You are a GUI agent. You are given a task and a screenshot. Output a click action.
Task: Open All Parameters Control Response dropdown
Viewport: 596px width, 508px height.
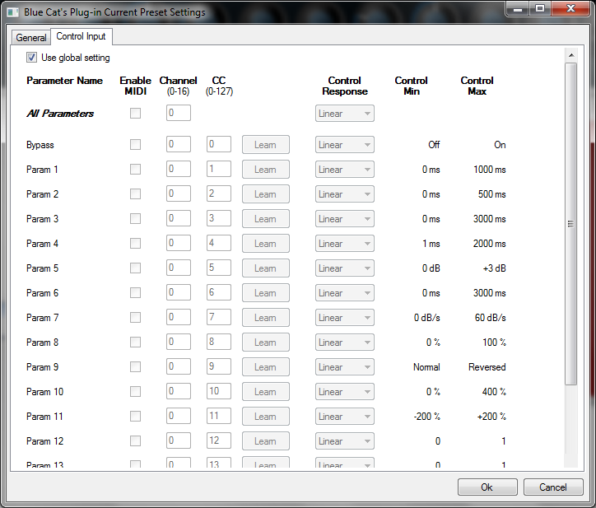click(x=345, y=114)
